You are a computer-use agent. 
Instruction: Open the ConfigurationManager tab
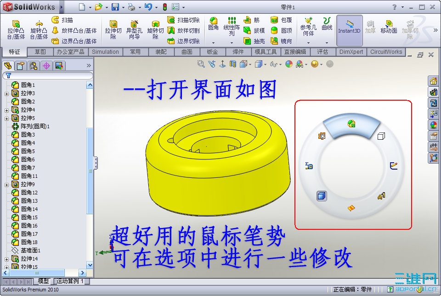click(x=34, y=66)
